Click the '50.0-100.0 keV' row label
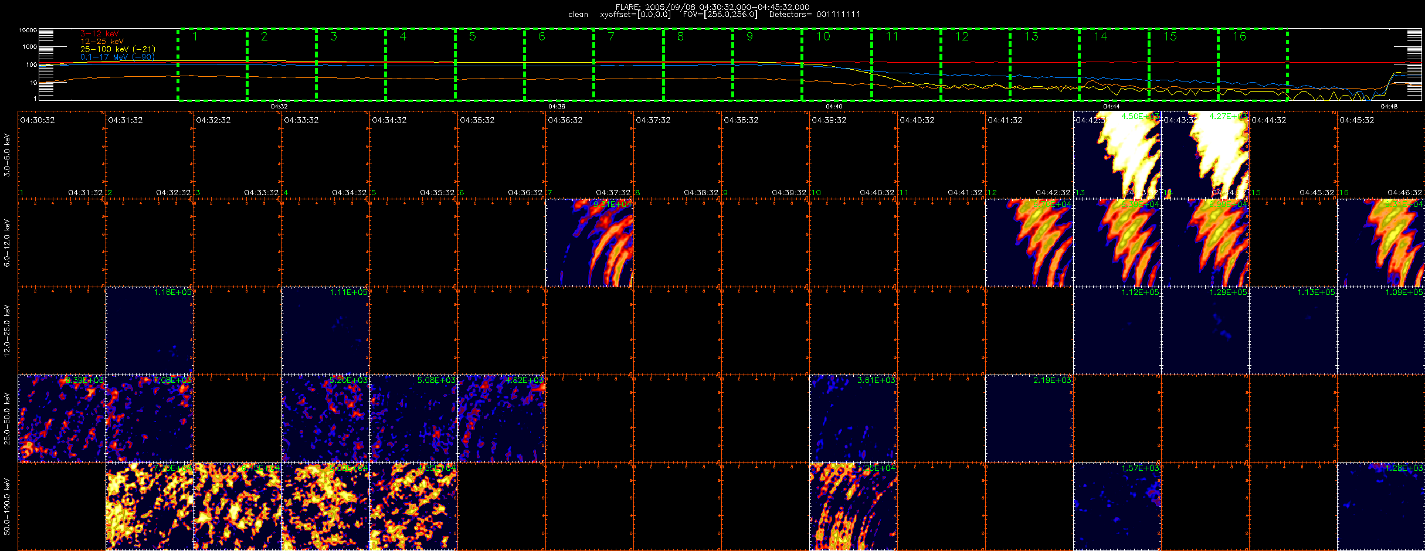The image size is (1425, 551). pos(7,506)
